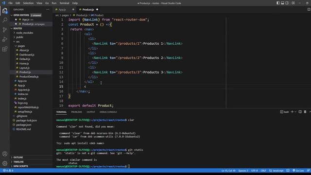Select the Product.js editor tab
The height and width of the screenshot is (175, 311).
88,10
